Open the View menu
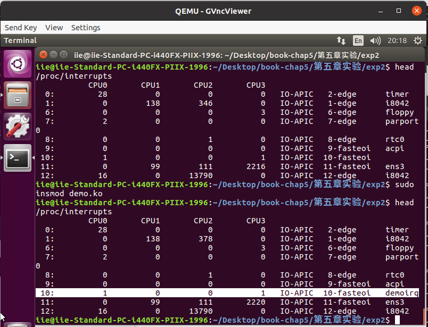The width and height of the screenshot is (428, 327). 54,28
